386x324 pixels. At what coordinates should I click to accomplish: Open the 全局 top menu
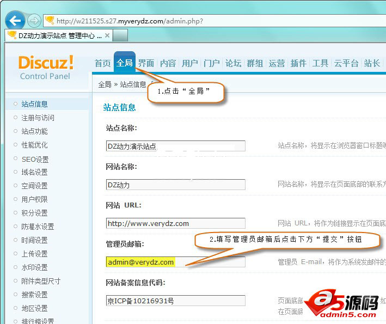point(124,63)
